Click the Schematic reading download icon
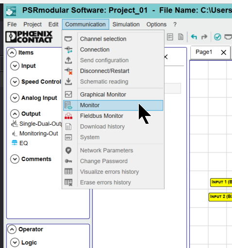This screenshot has height=248, width=232. [x=68, y=82]
